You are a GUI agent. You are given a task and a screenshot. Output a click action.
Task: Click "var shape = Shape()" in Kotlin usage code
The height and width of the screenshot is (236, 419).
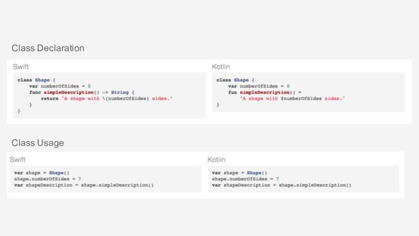(x=239, y=173)
